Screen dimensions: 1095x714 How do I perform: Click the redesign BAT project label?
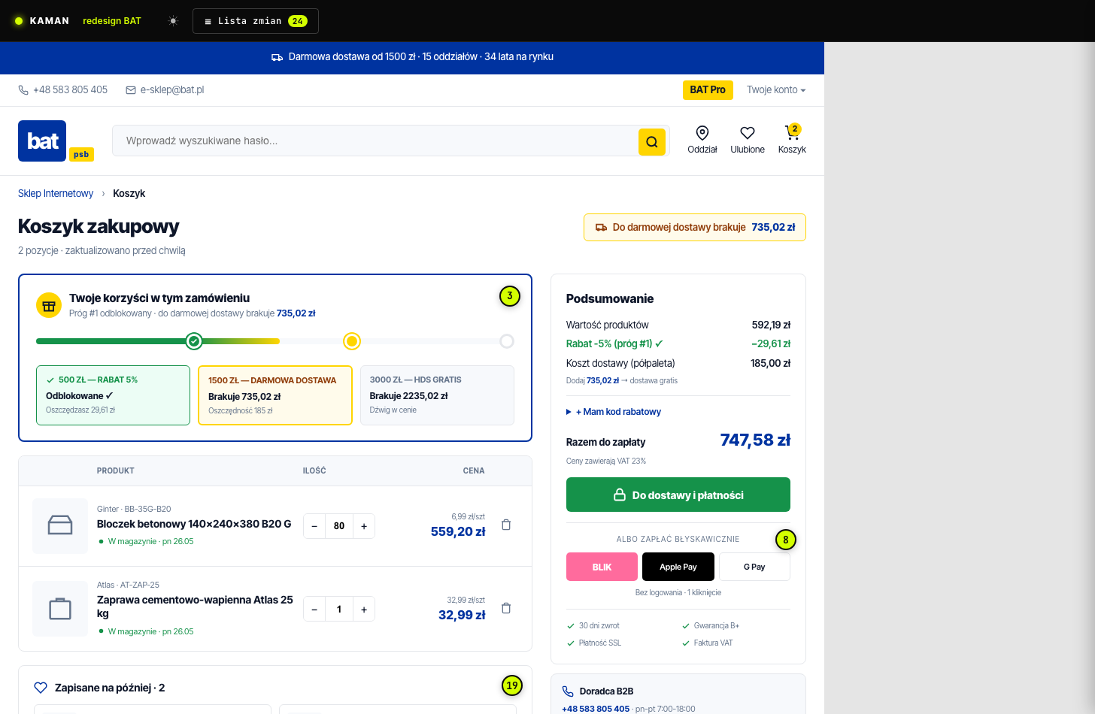(x=112, y=21)
